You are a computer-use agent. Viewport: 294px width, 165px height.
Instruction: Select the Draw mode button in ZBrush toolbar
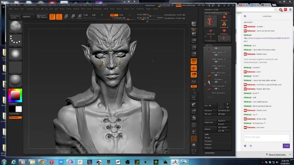[x=59, y=16]
